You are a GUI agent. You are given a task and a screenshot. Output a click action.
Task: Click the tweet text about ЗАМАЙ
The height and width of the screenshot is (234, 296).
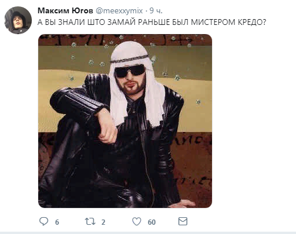pos(152,23)
